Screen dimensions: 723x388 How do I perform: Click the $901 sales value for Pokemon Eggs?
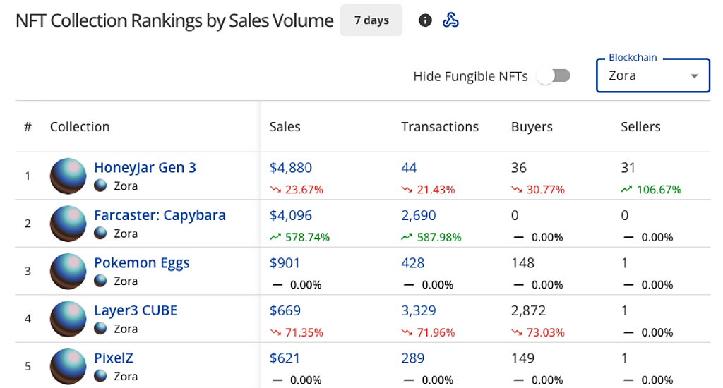coord(285,263)
